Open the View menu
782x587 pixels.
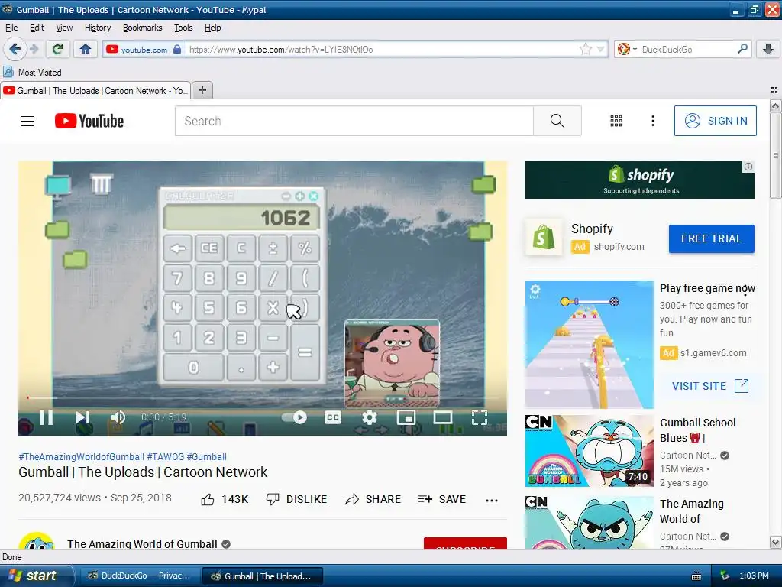[x=64, y=28]
